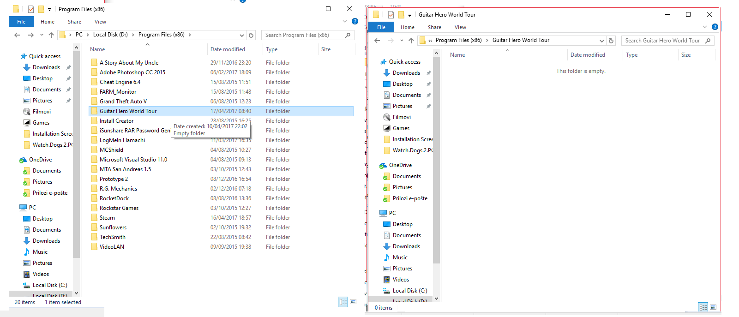The height and width of the screenshot is (317, 739).
Task: Select Filmovi in the Program Files (x86) window sidebar
Action: click(42, 112)
